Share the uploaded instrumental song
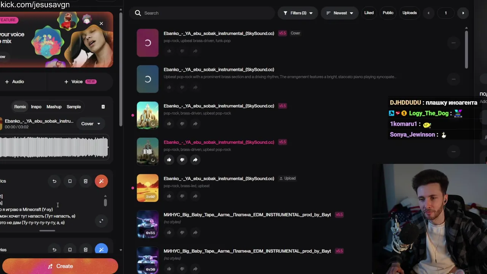Image resolution: width=487 pixels, height=274 pixels. pyautogui.click(x=195, y=196)
